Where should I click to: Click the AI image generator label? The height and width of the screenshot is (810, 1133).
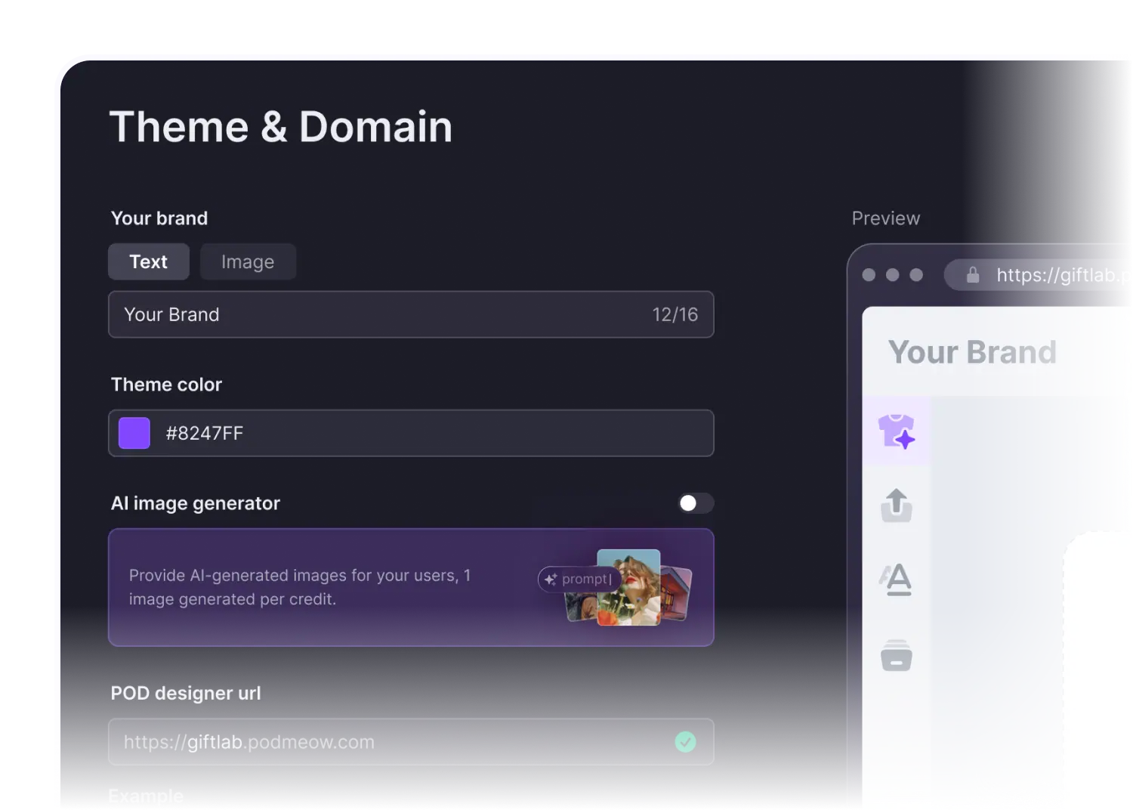point(196,503)
